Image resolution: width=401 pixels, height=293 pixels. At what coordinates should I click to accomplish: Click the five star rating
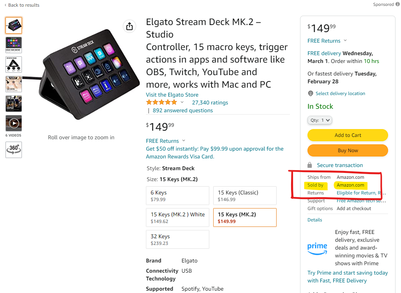tap(161, 102)
